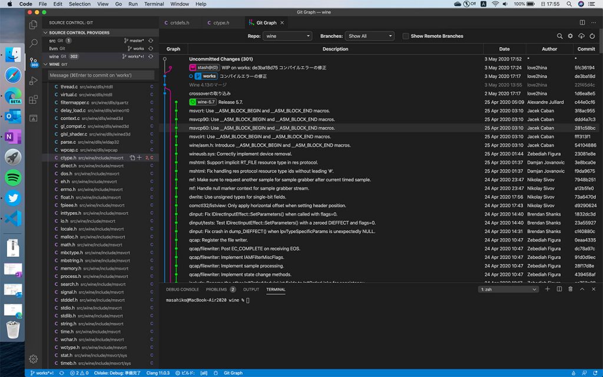Image resolution: width=603 pixels, height=377 pixels.
Task: Open Source Control view with 303 badge
Action: (x=34, y=61)
